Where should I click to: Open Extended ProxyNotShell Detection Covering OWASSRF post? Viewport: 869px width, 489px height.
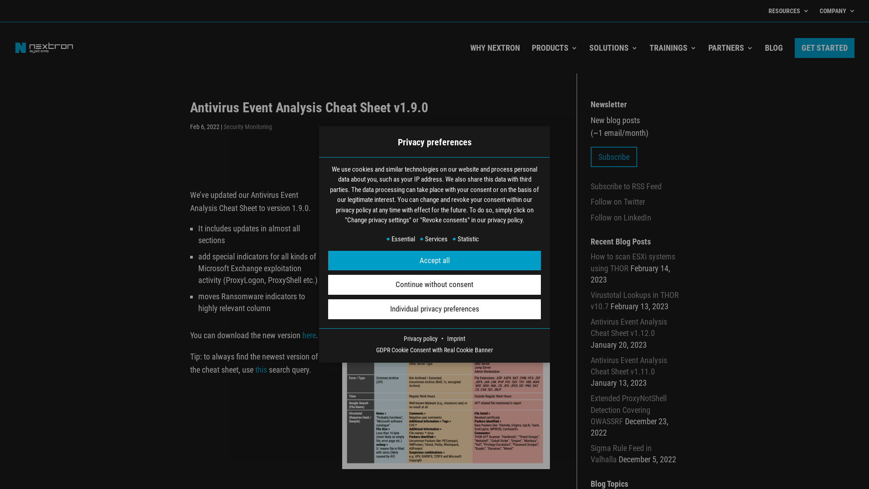pyautogui.click(x=628, y=410)
